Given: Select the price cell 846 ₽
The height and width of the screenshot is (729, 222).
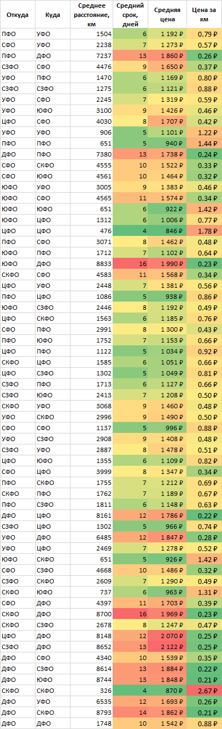Looking at the screenshot, I should coord(167,231).
